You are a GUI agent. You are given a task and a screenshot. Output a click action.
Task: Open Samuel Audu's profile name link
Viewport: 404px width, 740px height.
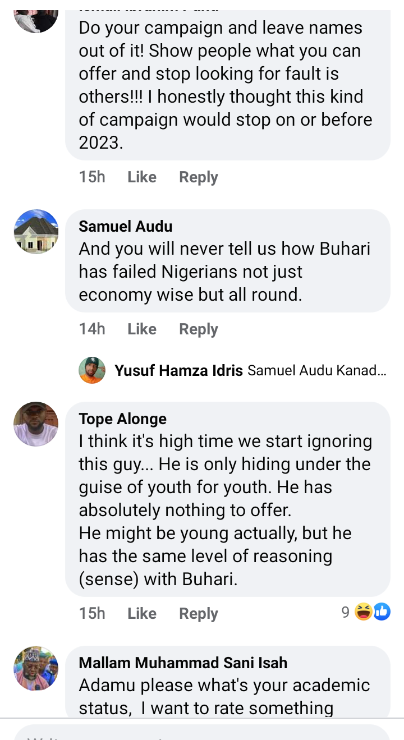[x=126, y=226]
